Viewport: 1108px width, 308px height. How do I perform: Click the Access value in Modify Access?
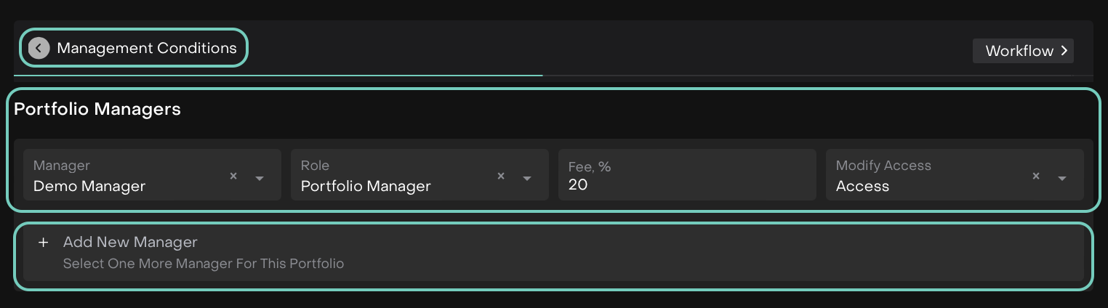pyautogui.click(x=862, y=186)
